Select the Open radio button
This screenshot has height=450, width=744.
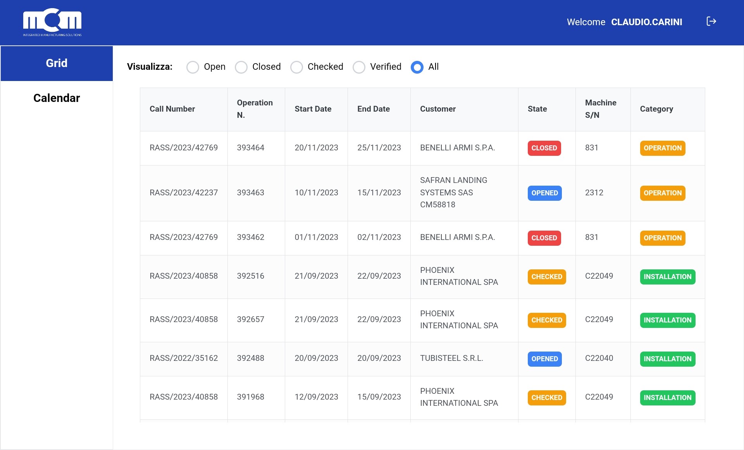coord(193,67)
